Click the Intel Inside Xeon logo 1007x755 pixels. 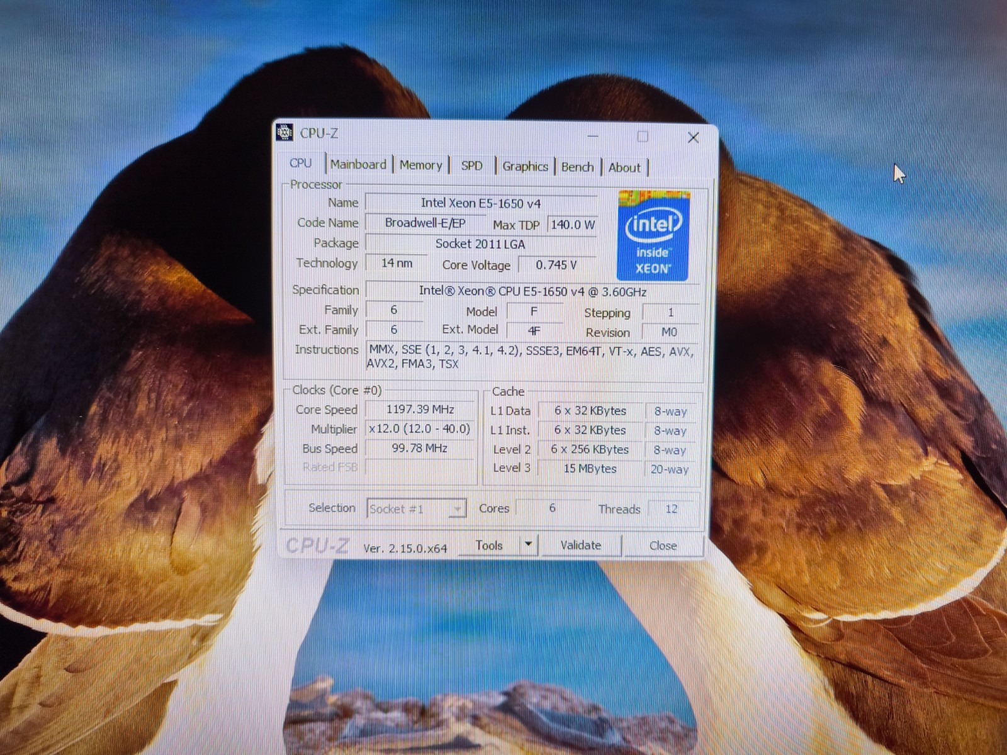653,235
